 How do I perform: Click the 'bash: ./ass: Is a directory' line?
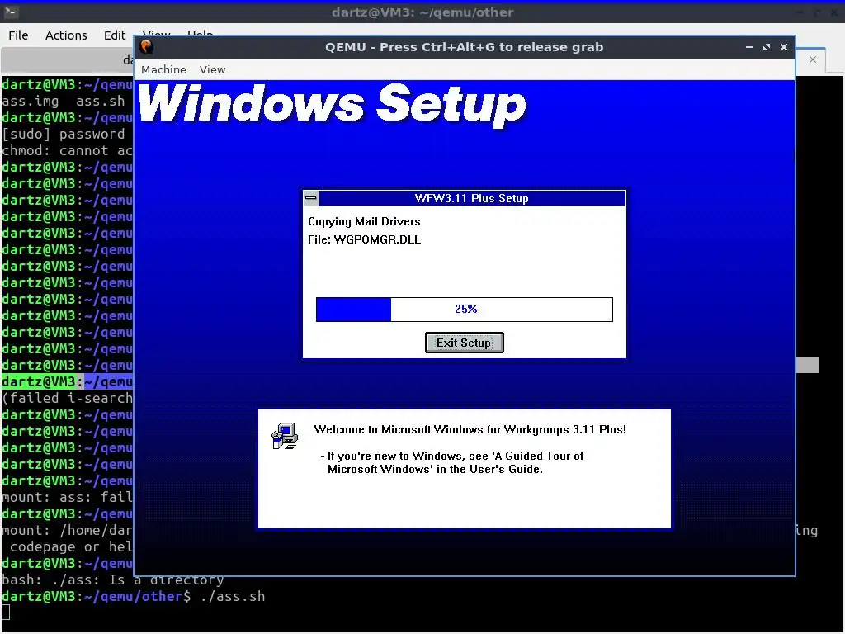112,580
